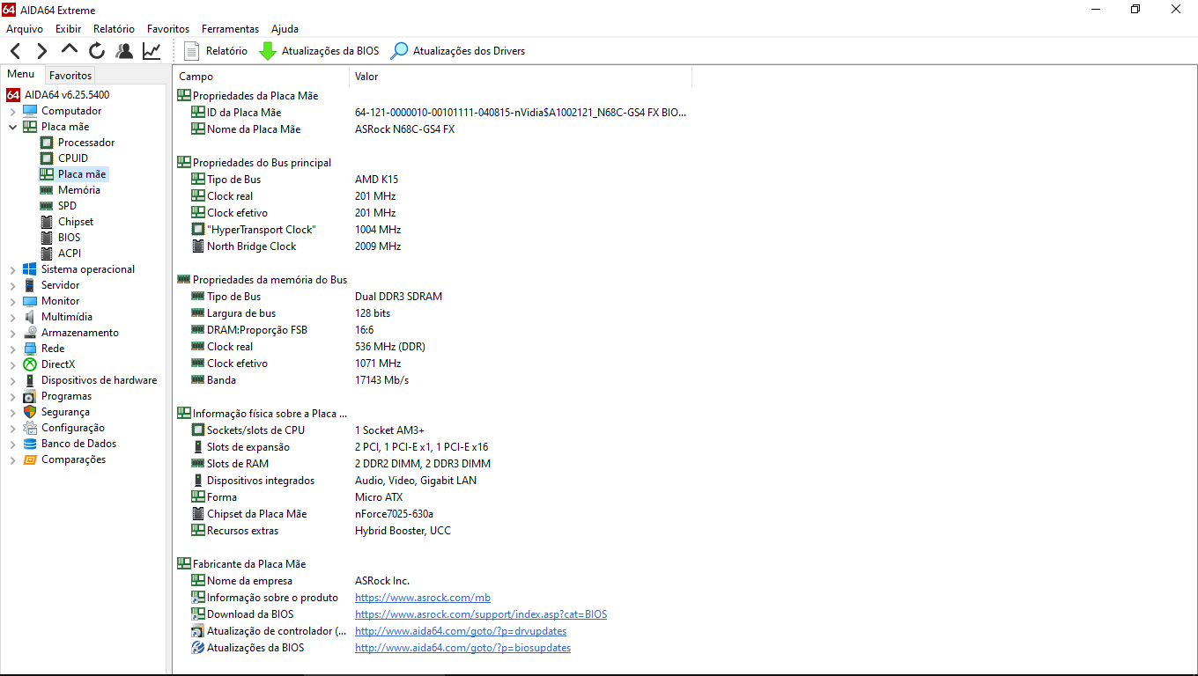1198x676 pixels.
Task: Open the Ajuda menu
Action: [285, 29]
